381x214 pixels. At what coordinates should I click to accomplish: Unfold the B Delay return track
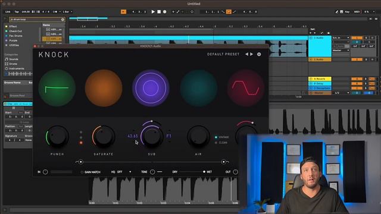[311, 83]
